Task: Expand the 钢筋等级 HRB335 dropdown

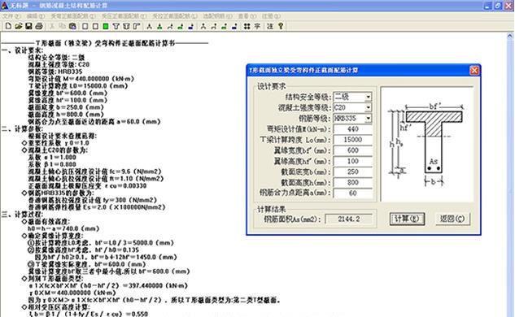Action: [369, 119]
